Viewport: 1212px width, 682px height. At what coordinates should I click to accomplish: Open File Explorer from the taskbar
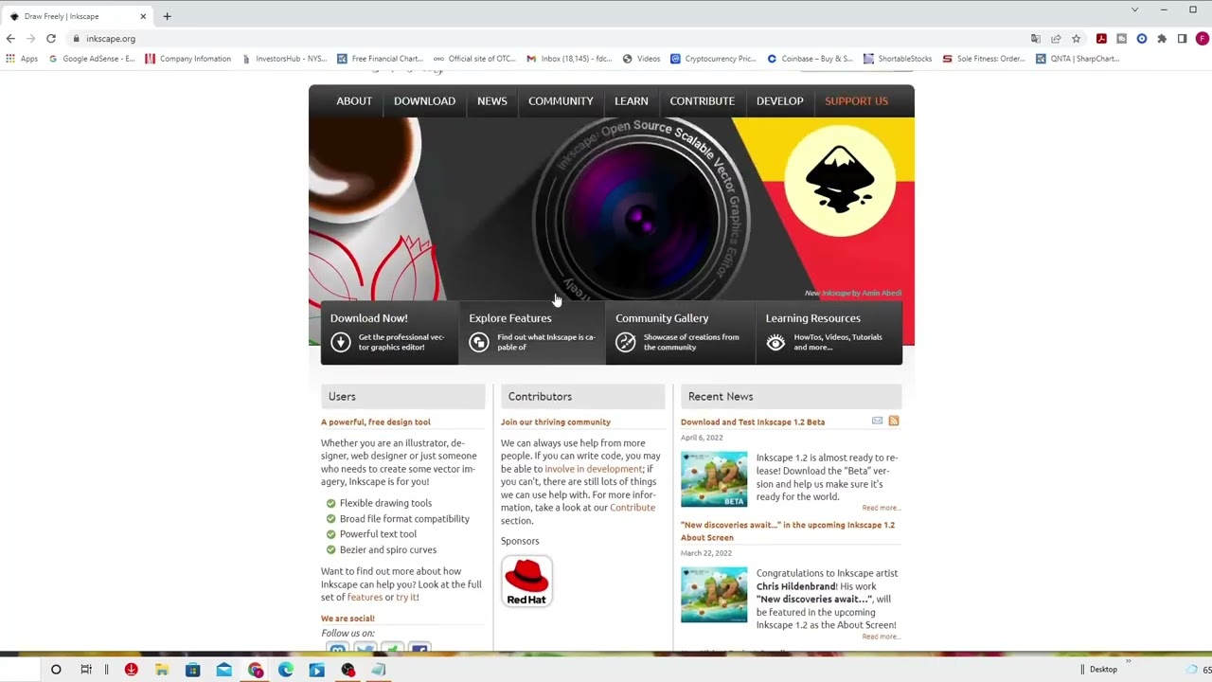(x=162, y=670)
